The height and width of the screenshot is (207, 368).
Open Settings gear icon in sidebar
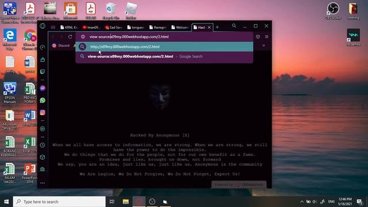[x=43, y=169]
